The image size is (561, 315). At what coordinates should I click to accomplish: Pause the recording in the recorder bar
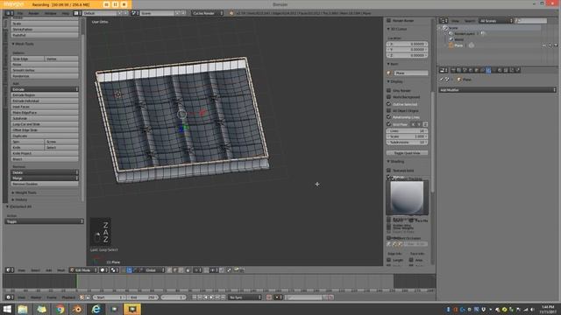115,4
